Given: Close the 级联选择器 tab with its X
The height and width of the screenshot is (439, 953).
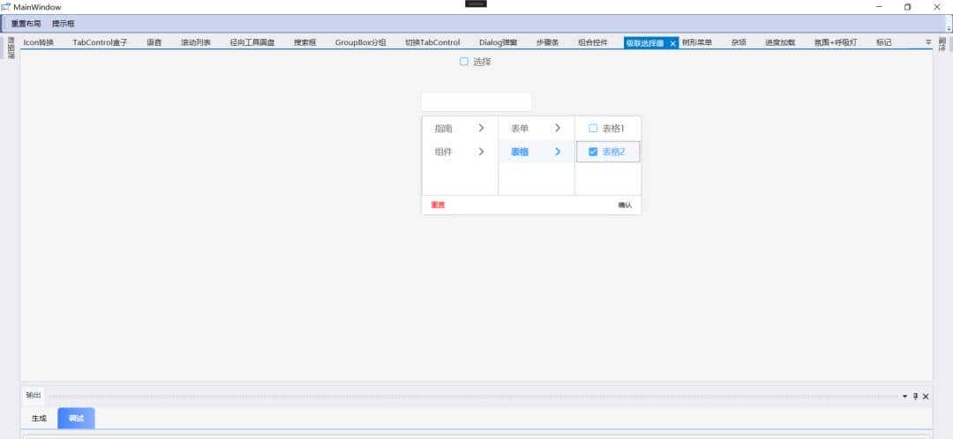Looking at the screenshot, I should point(672,43).
